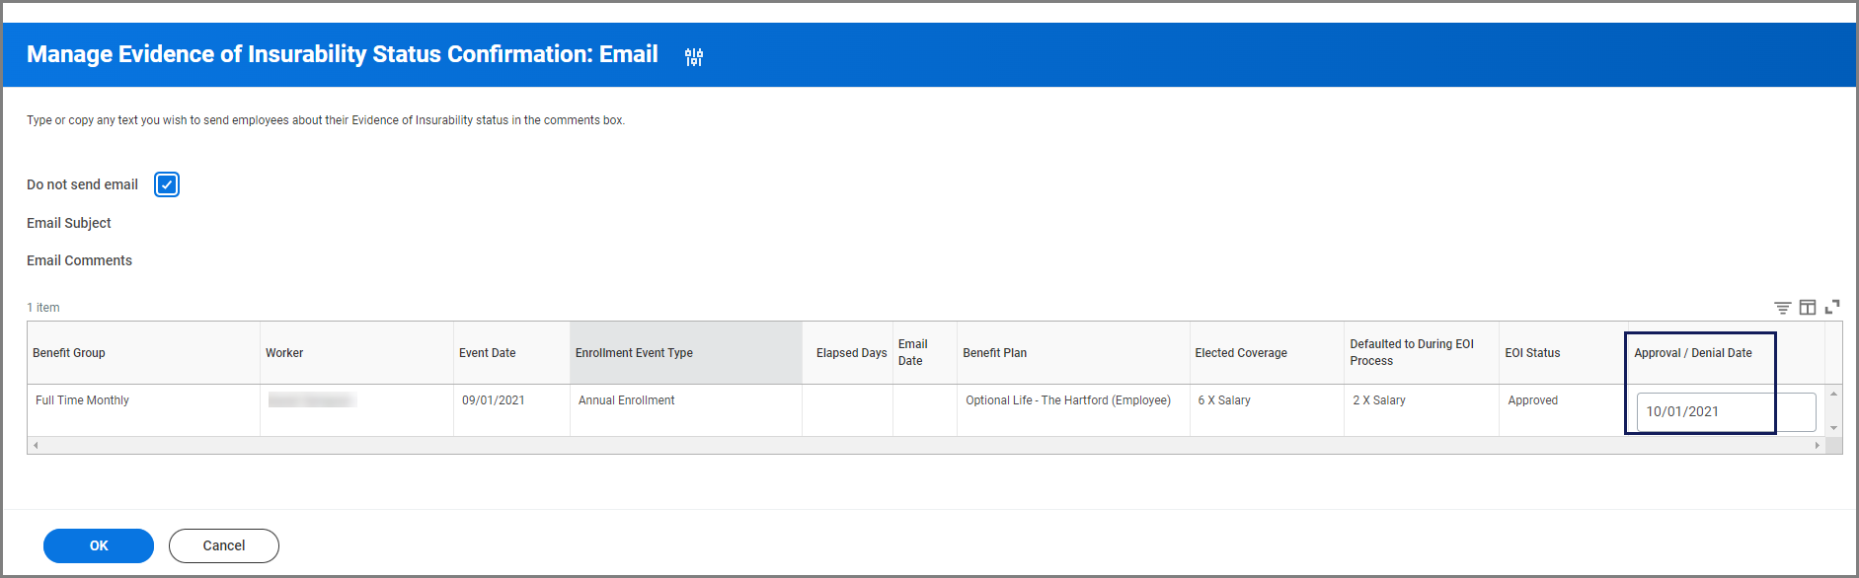Click the Cancel button
Screen dimensions: 1859x578
point(224,545)
